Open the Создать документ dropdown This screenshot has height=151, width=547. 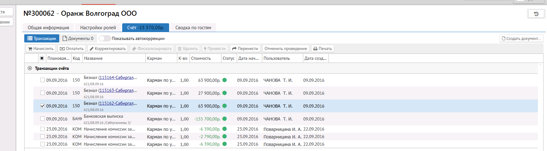[521, 39]
